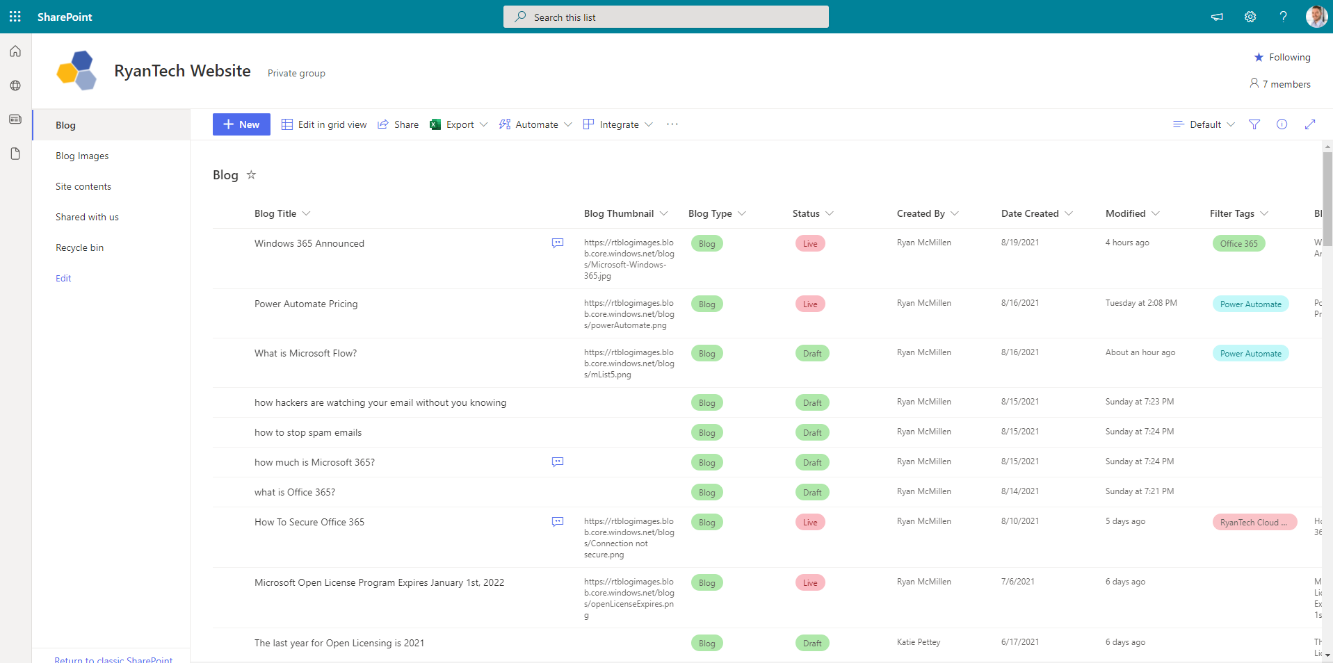The image size is (1333, 663).
Task: Click the scrollbar down arrow
Action: [x=1327, y=655]
